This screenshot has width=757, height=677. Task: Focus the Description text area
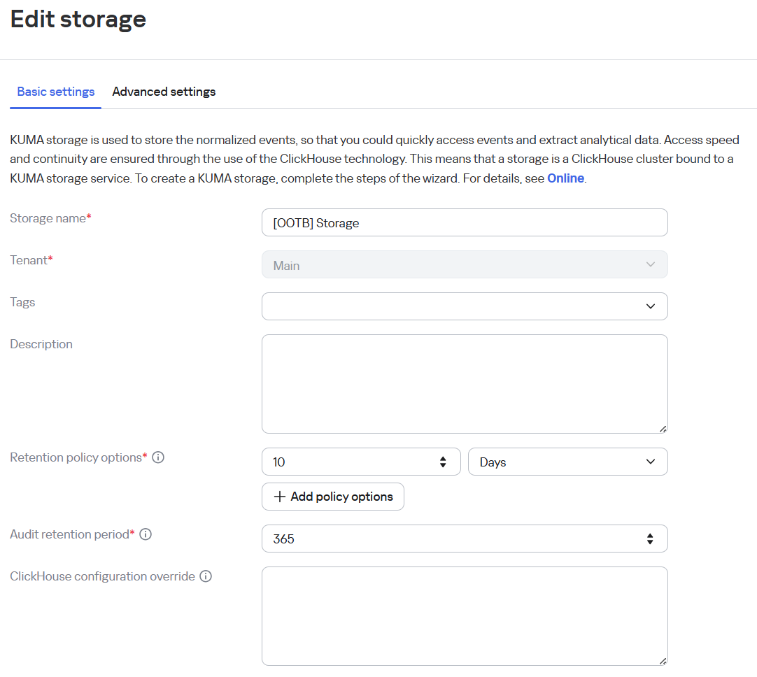pos(465,384)
